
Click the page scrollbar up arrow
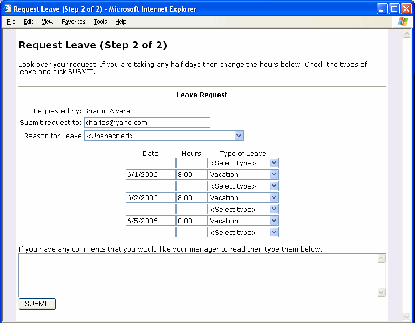(407, 34)
